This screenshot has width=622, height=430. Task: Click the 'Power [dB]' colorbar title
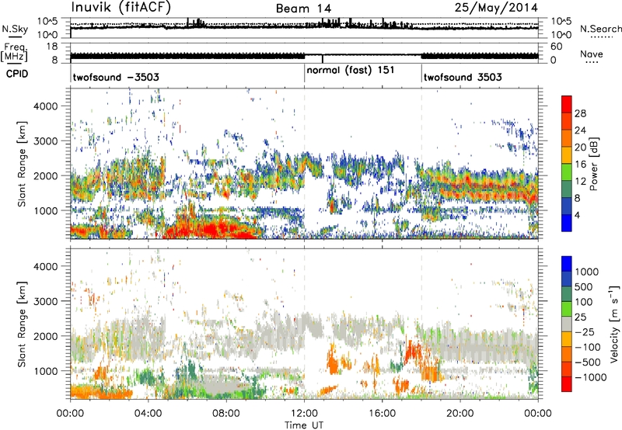(x=593, y=164)
